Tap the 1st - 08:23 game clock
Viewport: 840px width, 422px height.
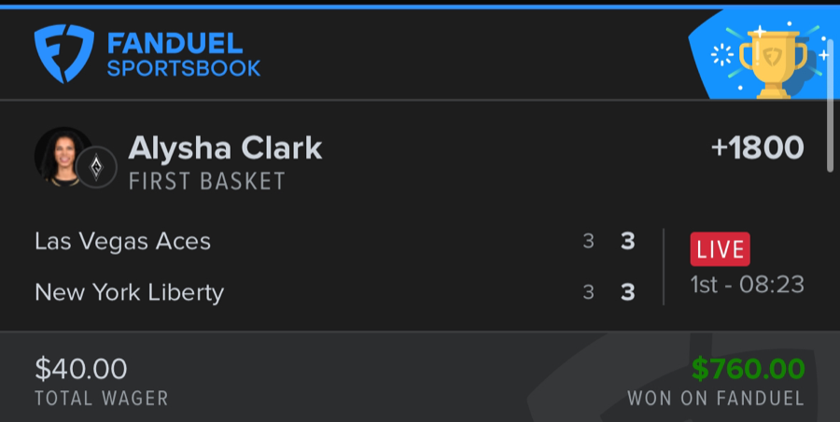tap(747, 284)
